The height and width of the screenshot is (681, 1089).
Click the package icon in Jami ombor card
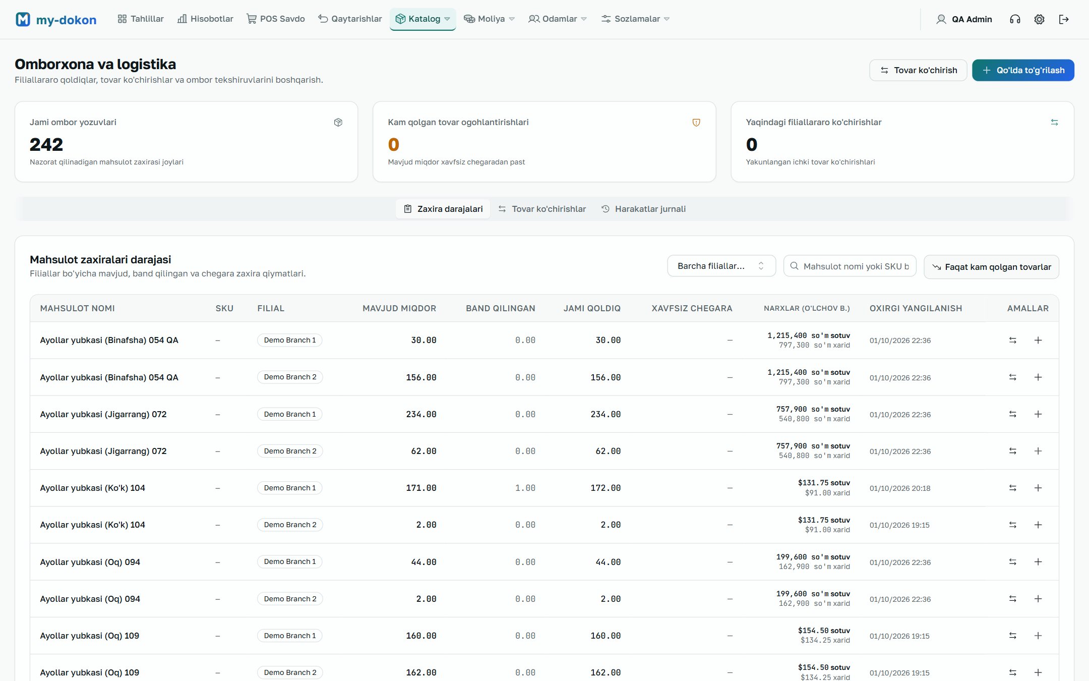point(338,122)
